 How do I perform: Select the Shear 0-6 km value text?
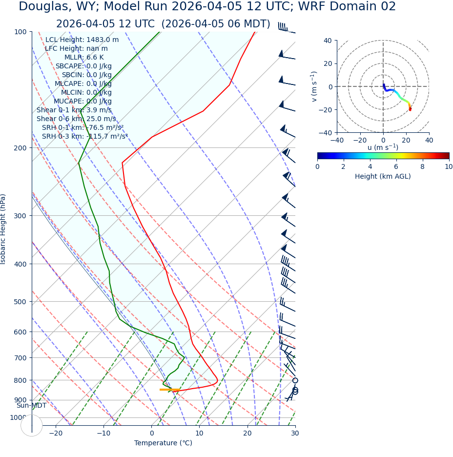point(76,119)
